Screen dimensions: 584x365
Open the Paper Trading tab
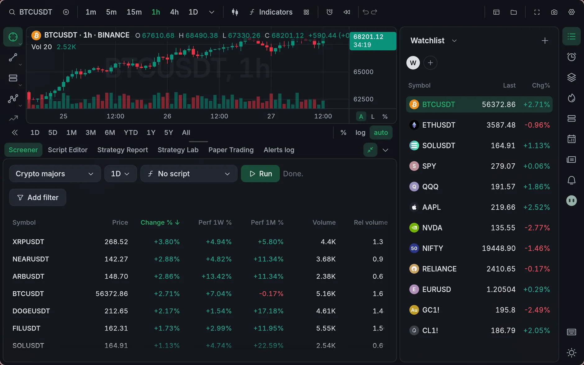[231, 150]
